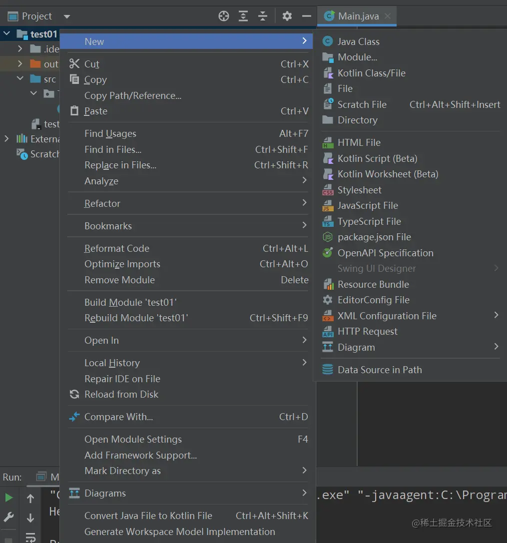
Task: Click the wrench icon in Run panel
Action: [x=8, y=517]
